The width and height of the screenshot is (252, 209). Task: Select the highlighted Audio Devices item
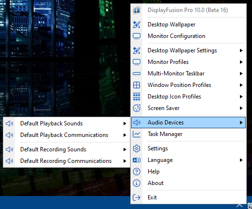pyautogui.click(x=189, y=123)
